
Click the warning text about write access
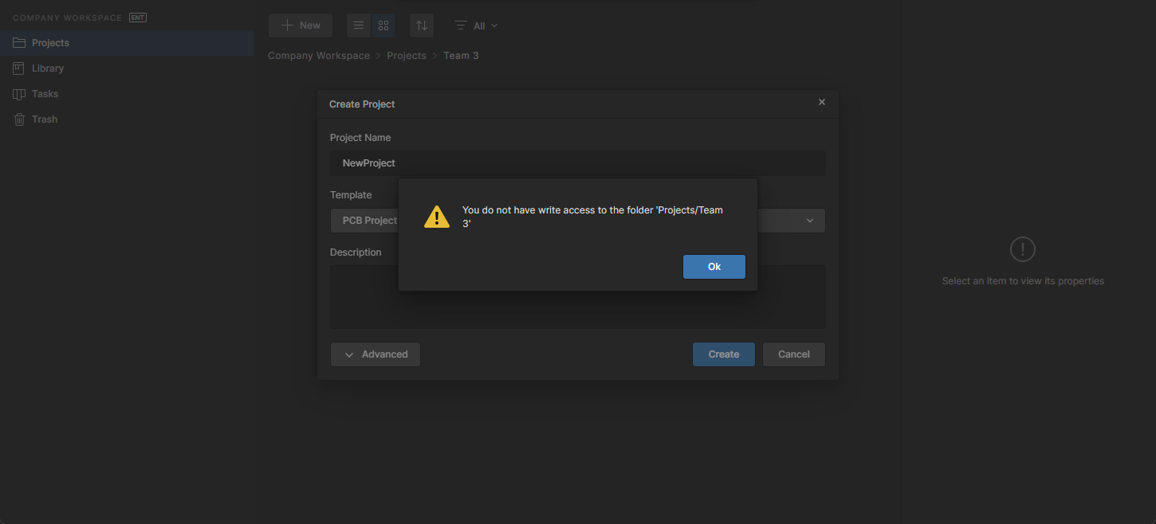(x=592, y=217)
